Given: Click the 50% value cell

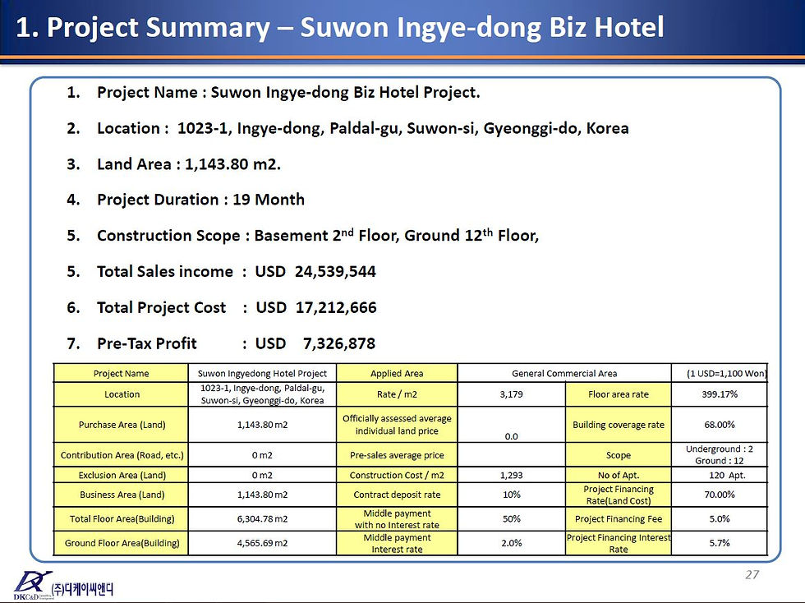Looking at the screenshot, I should pos(511,518).
